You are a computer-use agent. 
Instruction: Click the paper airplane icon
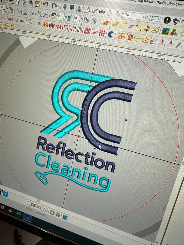click(95, 11)
